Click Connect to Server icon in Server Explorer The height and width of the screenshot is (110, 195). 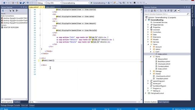(x=13, y=11)
